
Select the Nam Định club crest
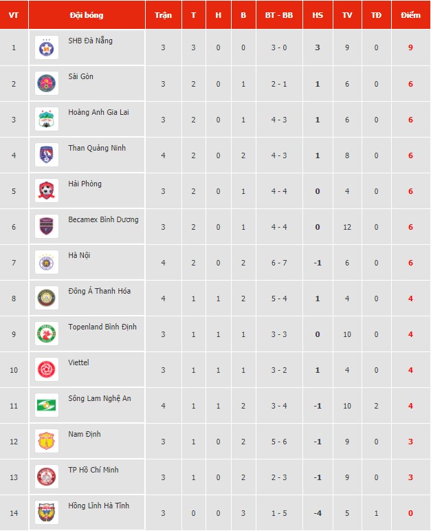click(x=47, y=441)
